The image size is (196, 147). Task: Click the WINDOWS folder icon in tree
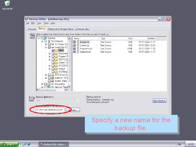(x=56, y=66)
